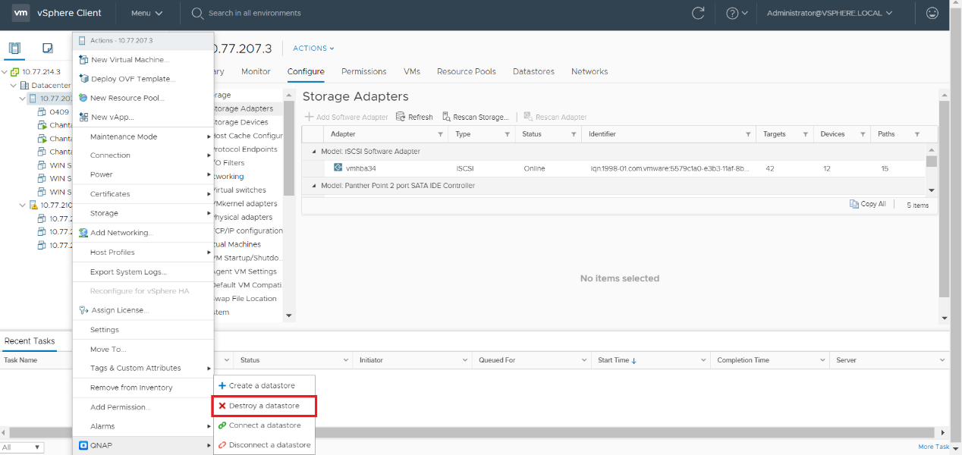Open the ACTIONS dropdown beside host name
Screen dimensions: 962x455
coord(313,49)
